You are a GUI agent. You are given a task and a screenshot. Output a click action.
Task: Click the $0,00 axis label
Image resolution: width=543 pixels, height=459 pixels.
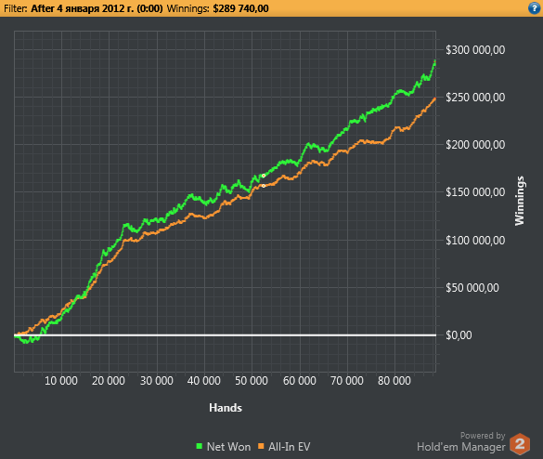point(459,335)
